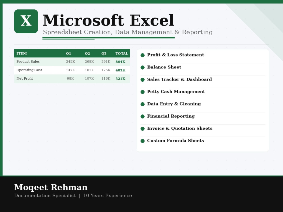Click the green bullet beside Petty Cash Management
Viewport: 283px width, 212px height.
coord(143,92)
